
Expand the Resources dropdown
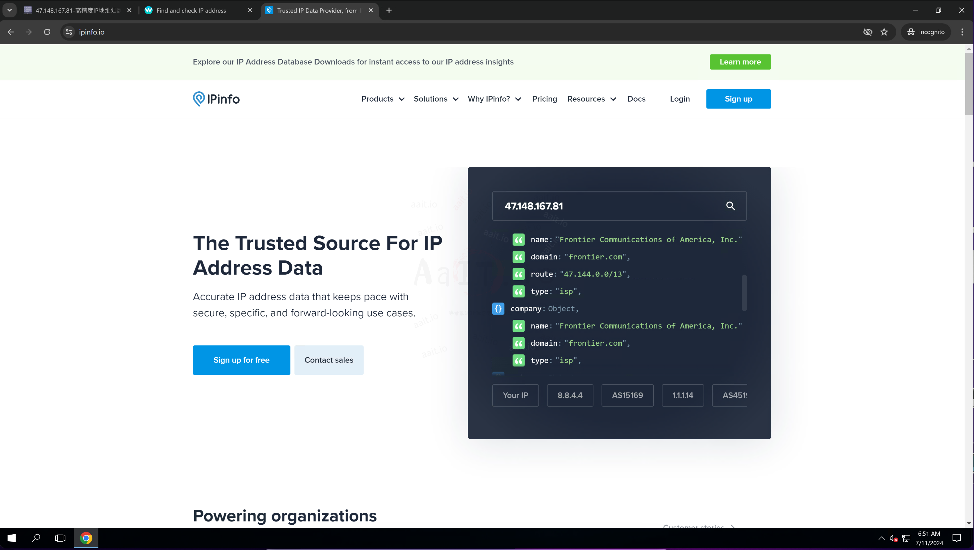pos(592,99)
